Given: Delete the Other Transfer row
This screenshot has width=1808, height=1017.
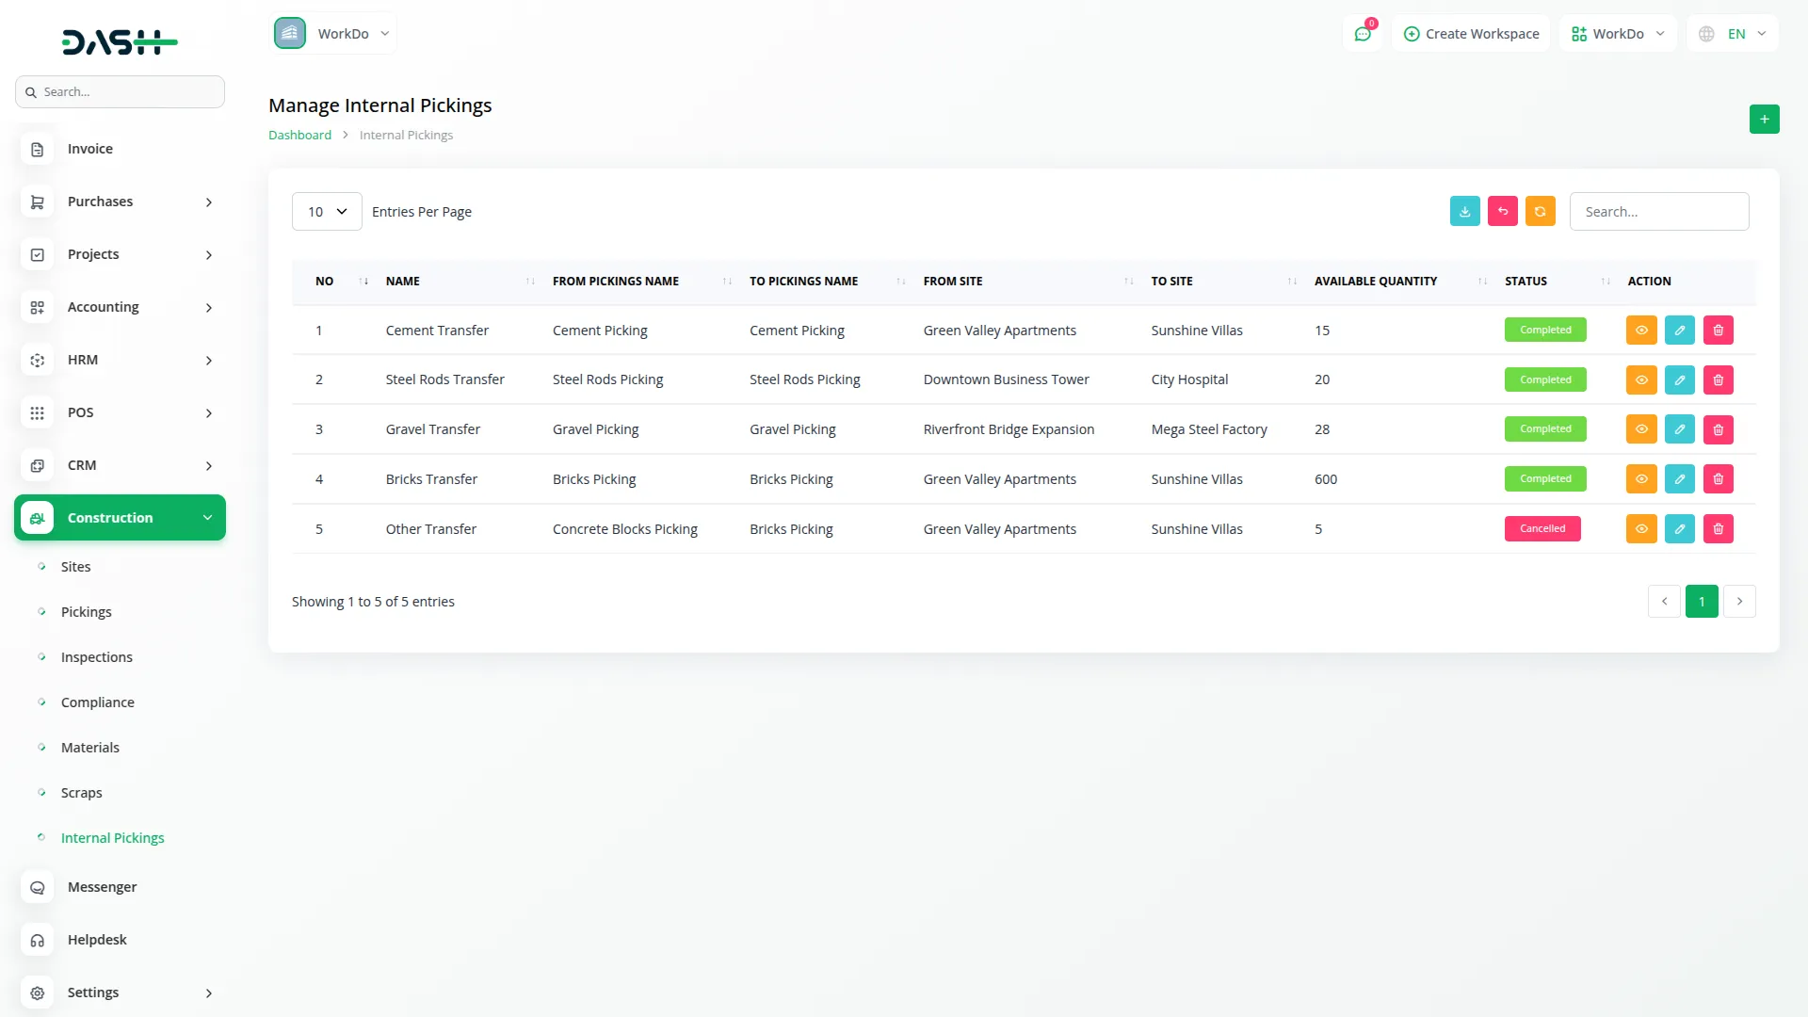Looking at the screenshot, I should point(1718,529).
